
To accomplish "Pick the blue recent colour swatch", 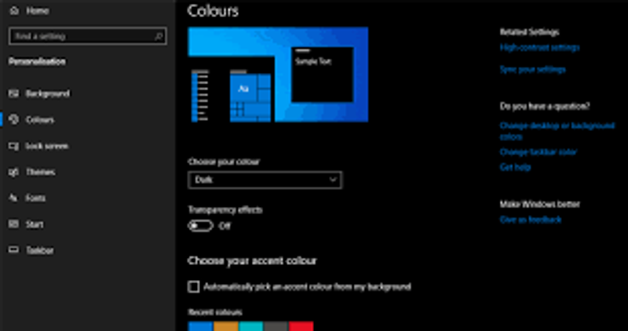I will [200, 326].
